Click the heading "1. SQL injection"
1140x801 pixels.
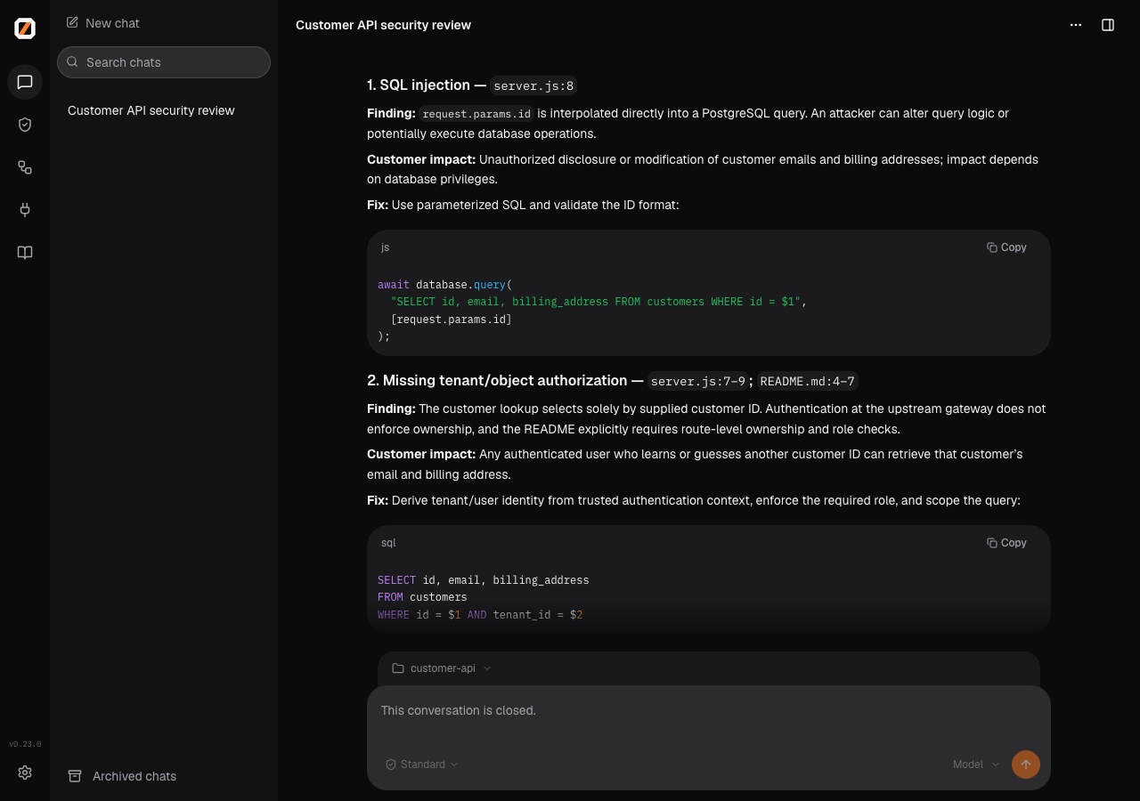tap(419, 85)
